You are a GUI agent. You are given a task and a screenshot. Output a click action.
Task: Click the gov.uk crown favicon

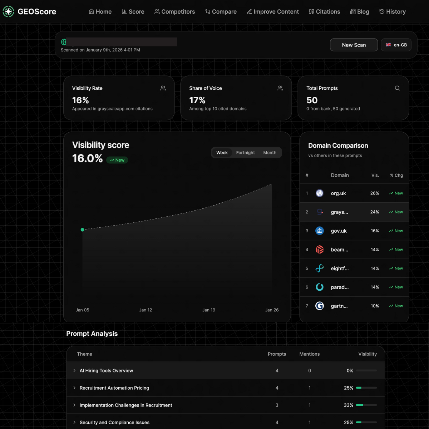[x=319, y=231]
